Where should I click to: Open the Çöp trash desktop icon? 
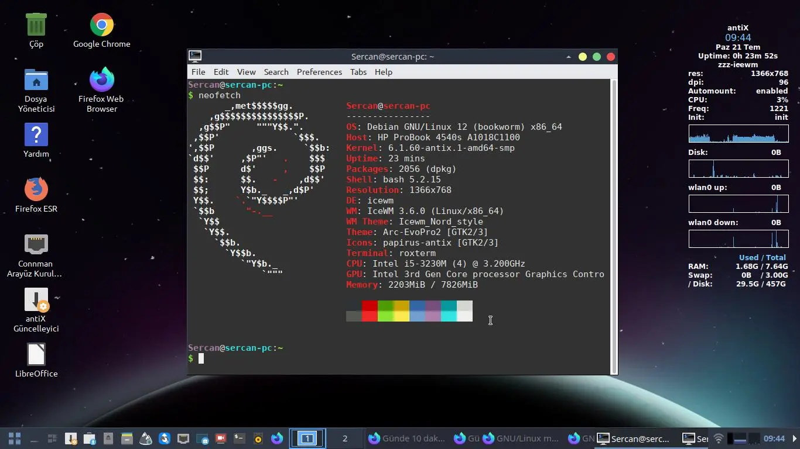click(36, 30)
